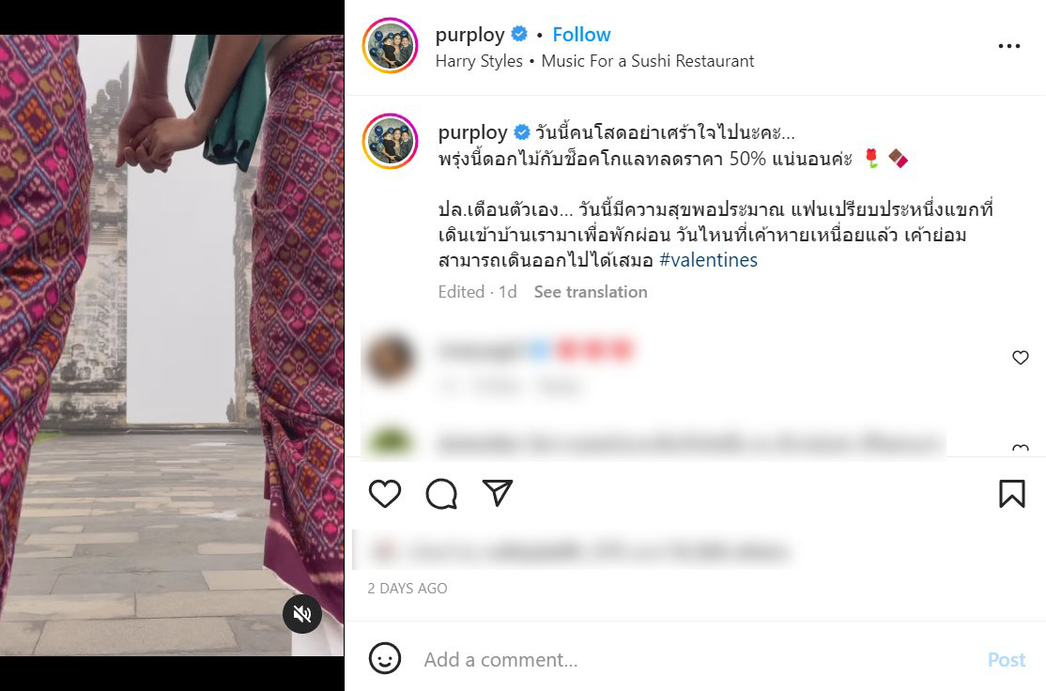Focus the Add a comment field

click(x=694, y=660)
